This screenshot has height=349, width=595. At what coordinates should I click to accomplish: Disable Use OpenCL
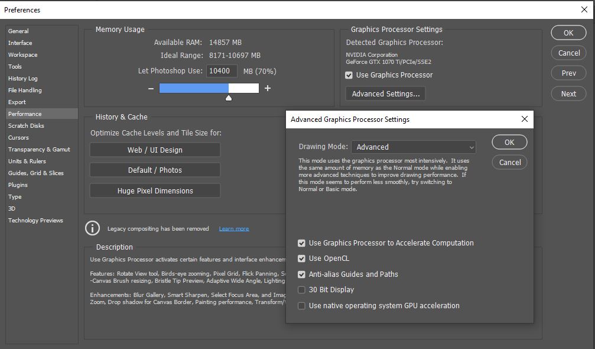click(301, 258)
